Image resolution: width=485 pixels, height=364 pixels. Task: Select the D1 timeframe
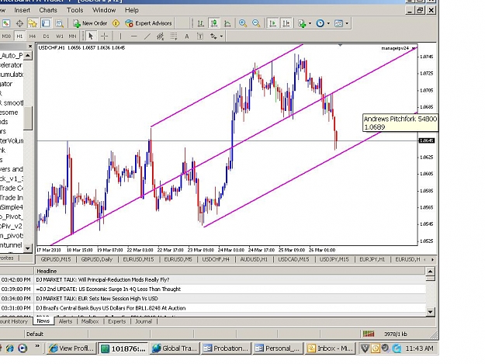pyautogui.click(x=46, y=36)
